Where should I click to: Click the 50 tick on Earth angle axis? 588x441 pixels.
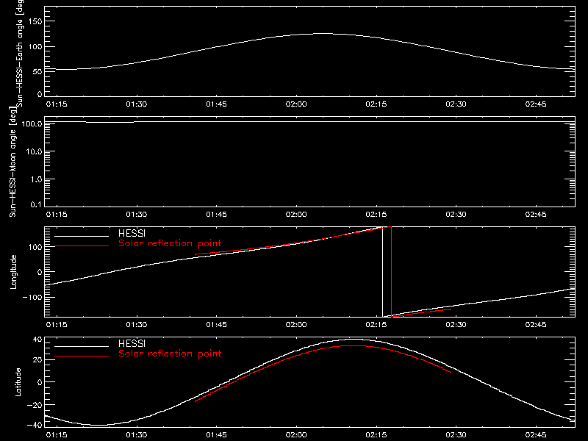(x=37, y=71)
